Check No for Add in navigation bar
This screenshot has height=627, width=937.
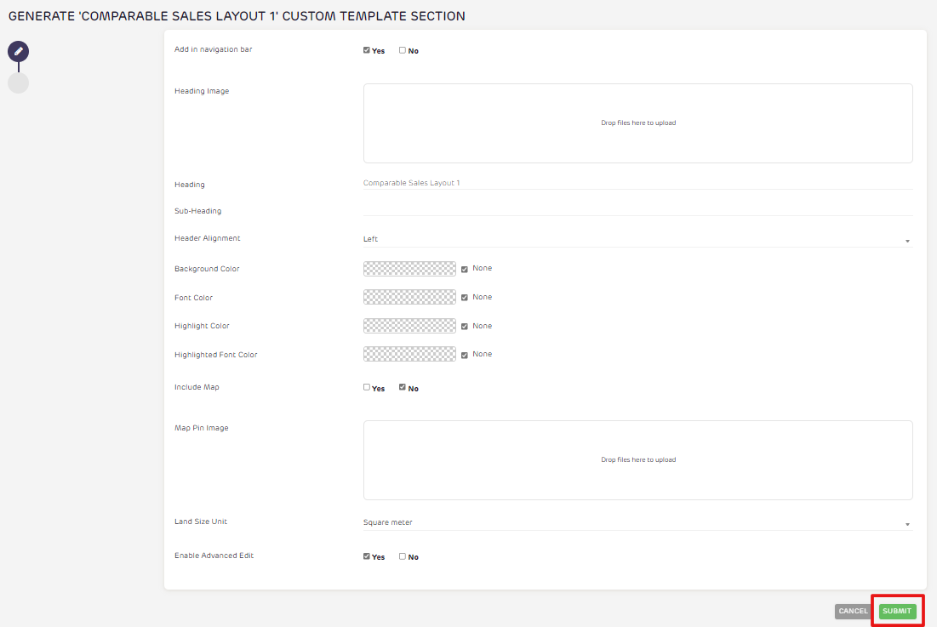tap(403, 50)
